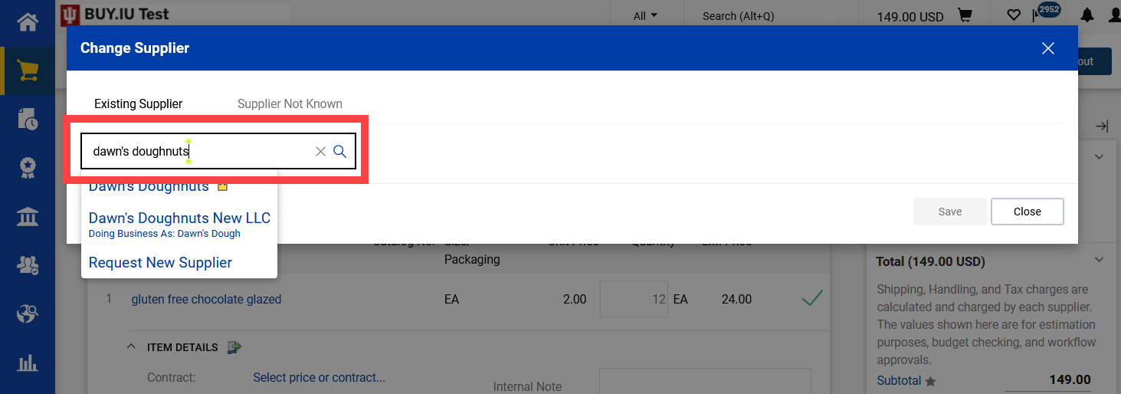Click the Internal Note text box
1121x394 pixels.
(704, 381)
